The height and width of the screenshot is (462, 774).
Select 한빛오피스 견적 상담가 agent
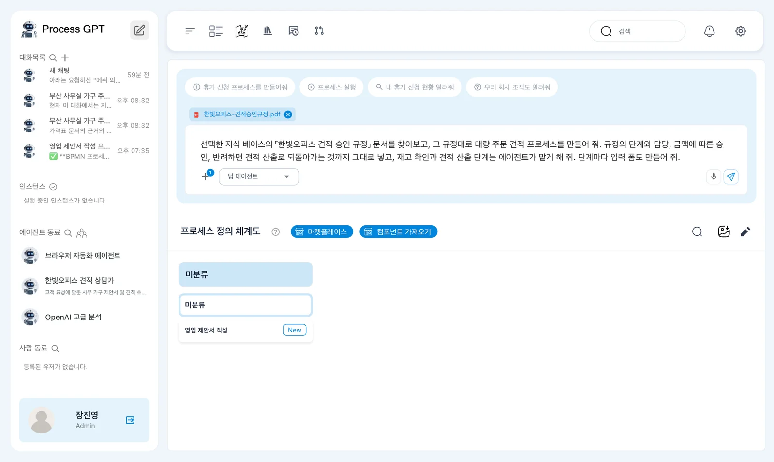tap(85, 286)
